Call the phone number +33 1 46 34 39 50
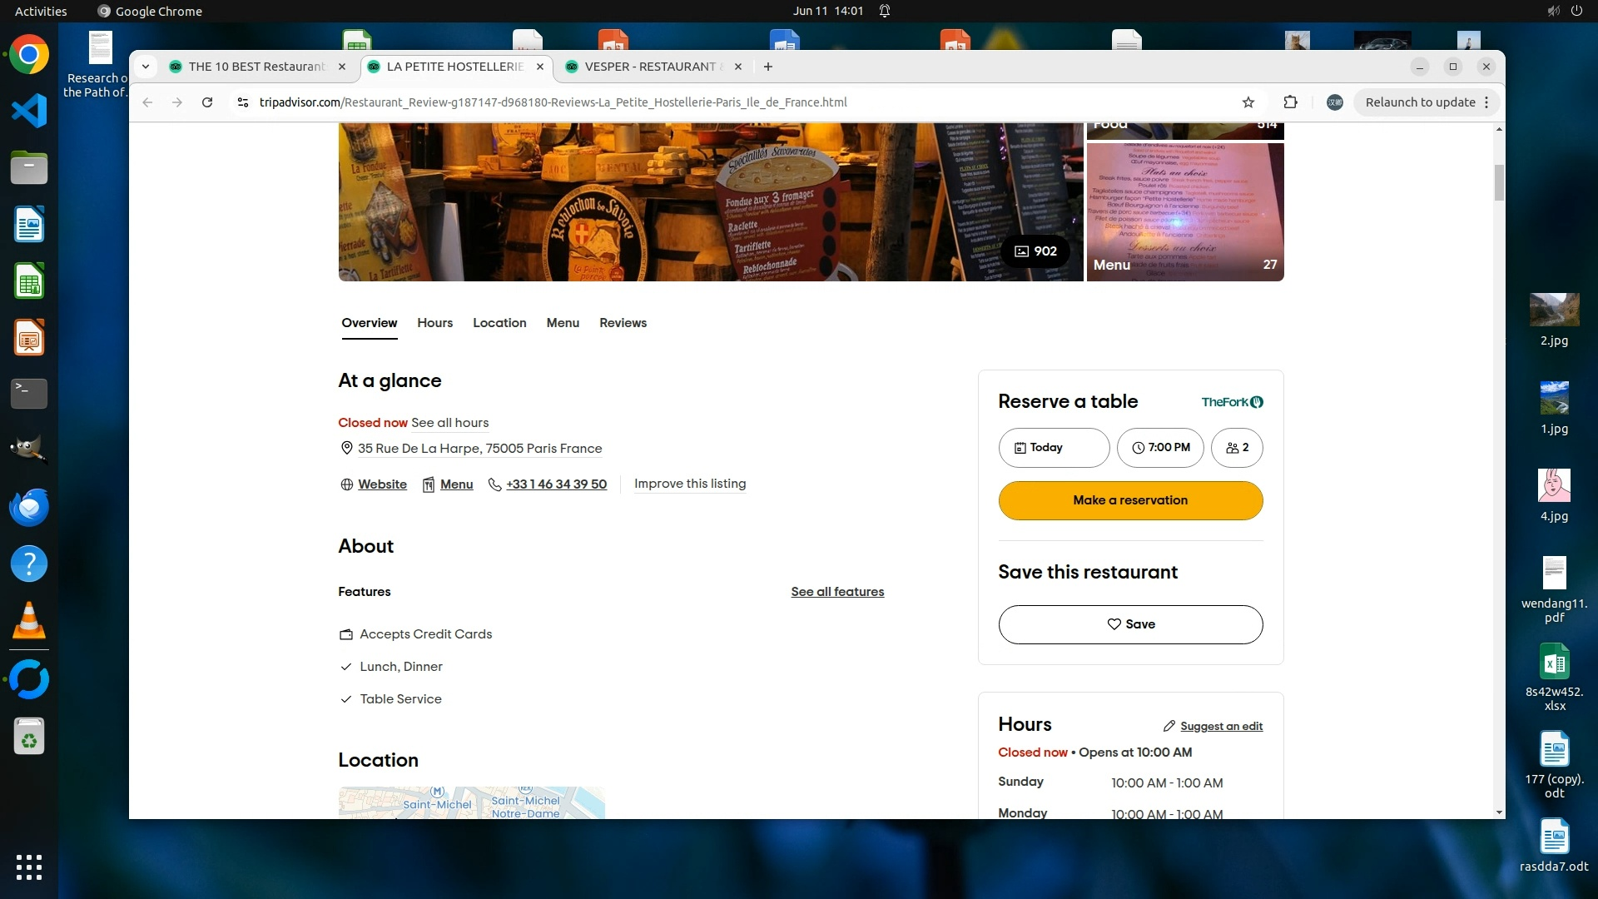Viewport: 1598px width, 899px height. tap(556, 484)
